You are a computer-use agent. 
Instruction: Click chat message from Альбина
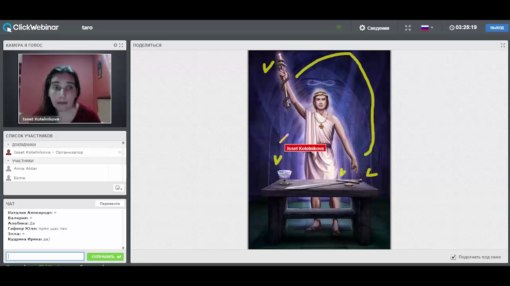coord(22,223)
